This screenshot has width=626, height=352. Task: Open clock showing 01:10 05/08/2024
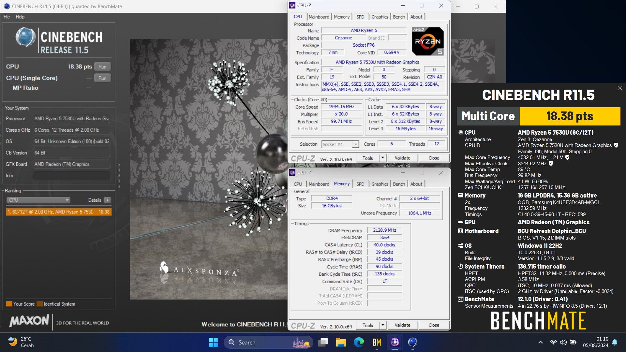(596, 342)
